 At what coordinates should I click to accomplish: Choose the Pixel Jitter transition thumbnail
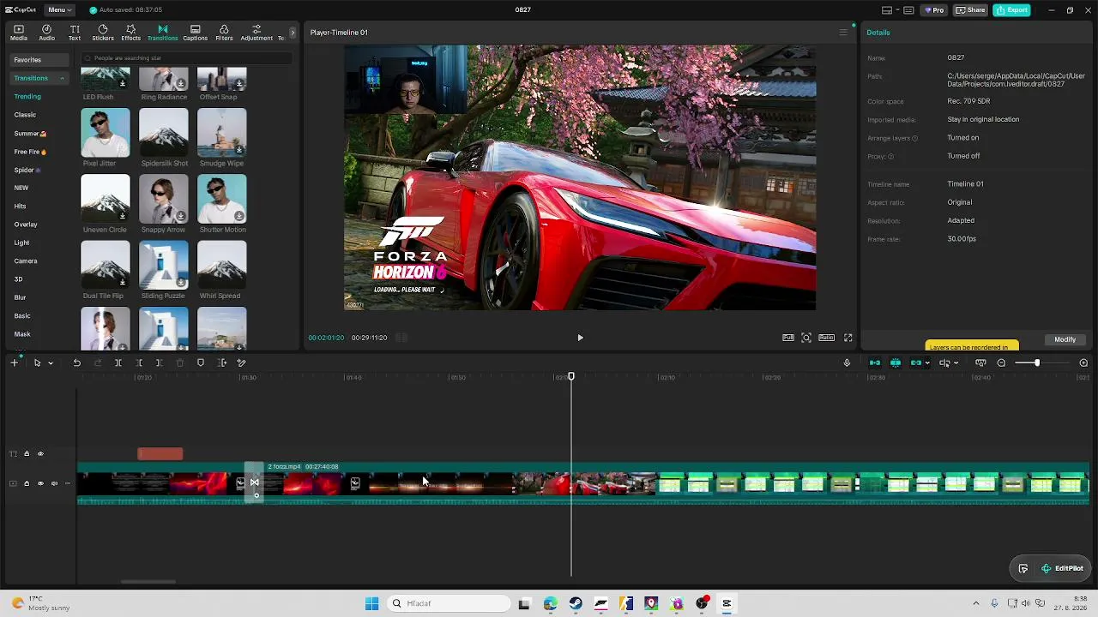[x=106, y=133]
